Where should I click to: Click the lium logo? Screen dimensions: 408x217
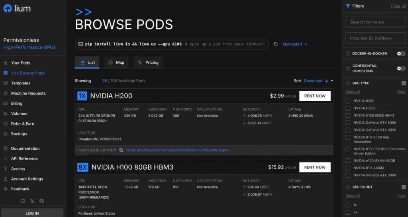17,8
